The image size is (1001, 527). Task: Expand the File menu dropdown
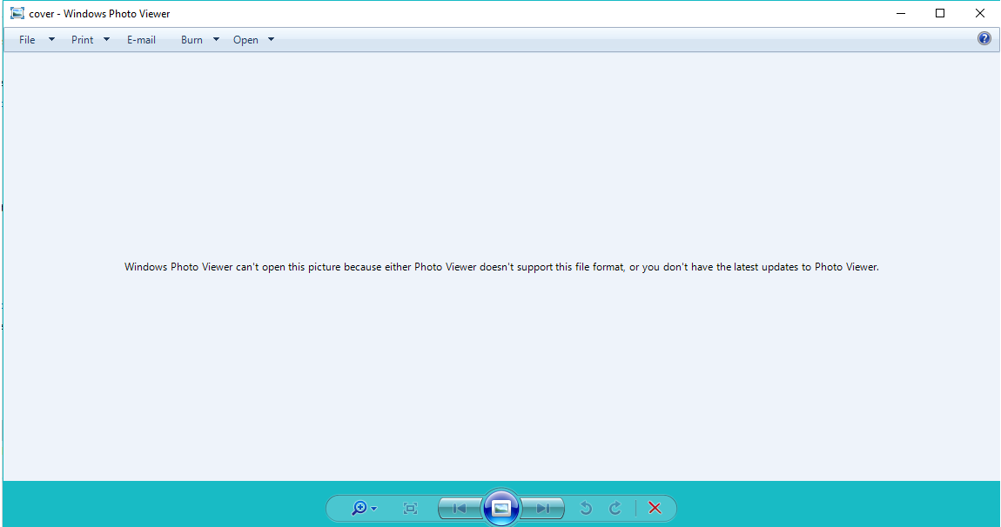[51, 39]
